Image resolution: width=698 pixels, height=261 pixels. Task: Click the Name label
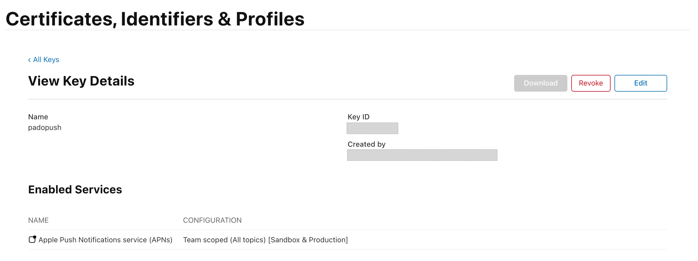point(38,117)
